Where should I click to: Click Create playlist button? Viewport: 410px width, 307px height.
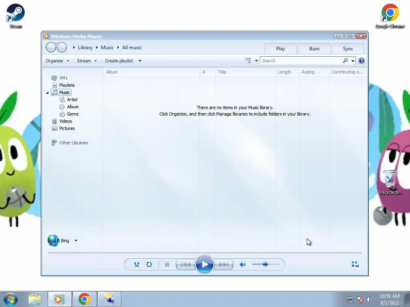pyautogui.click(x=119, y=61)
